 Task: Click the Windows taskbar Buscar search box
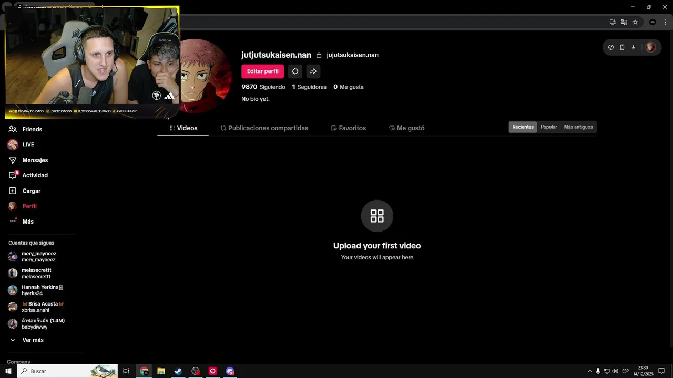tap(67, 371)
